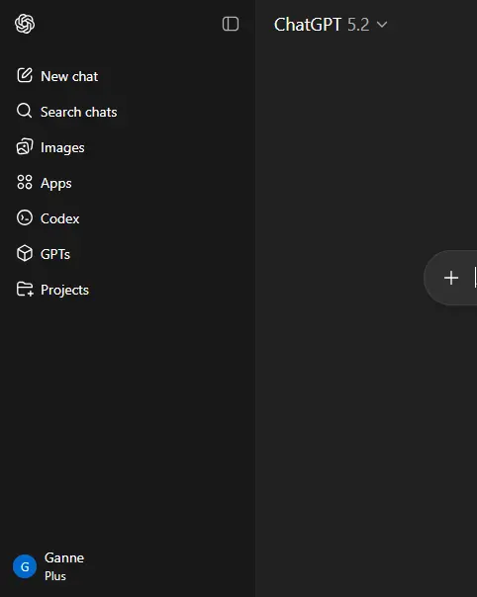Click the Apps grid icon
The image size is (477, 597).
(25, 182)
